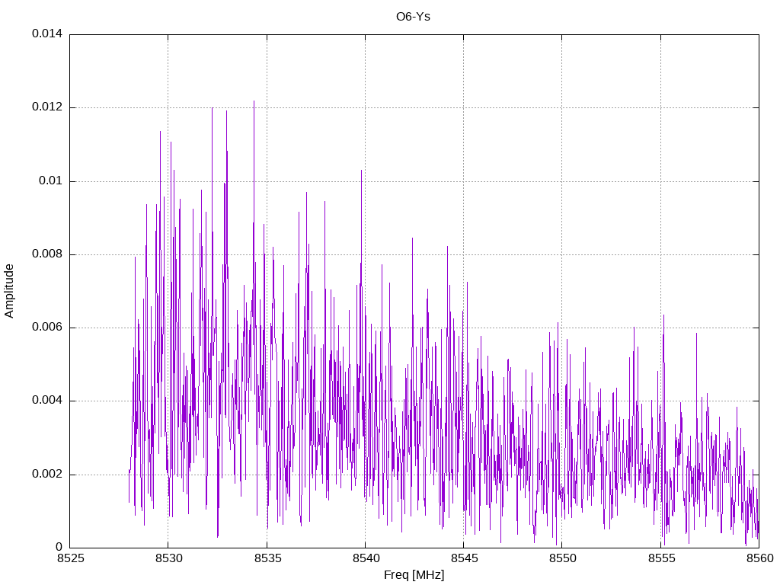Click the Freq [MHz] x-axis label
Screen dimensions: 780x585
tap(414, 574)
